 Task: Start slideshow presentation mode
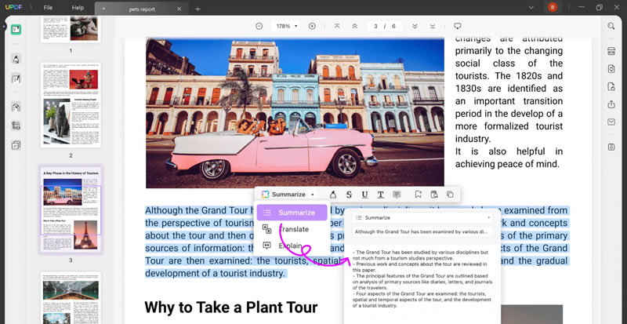coord(458,26)
